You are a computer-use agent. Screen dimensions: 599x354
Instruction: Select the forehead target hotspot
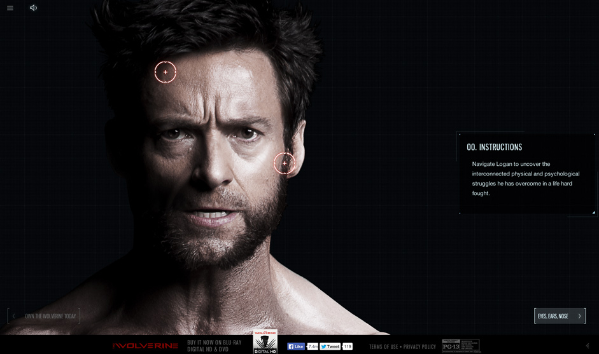[x=166, y=72]
